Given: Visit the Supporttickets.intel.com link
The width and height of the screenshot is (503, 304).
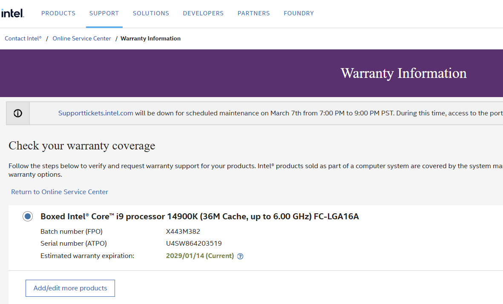Looking at the screenshot, I should [x=95, y=113].
